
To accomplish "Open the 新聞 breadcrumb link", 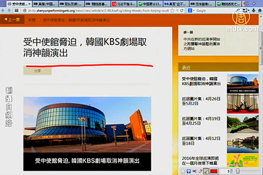I will pyautogui.click(x=32, y=20).
